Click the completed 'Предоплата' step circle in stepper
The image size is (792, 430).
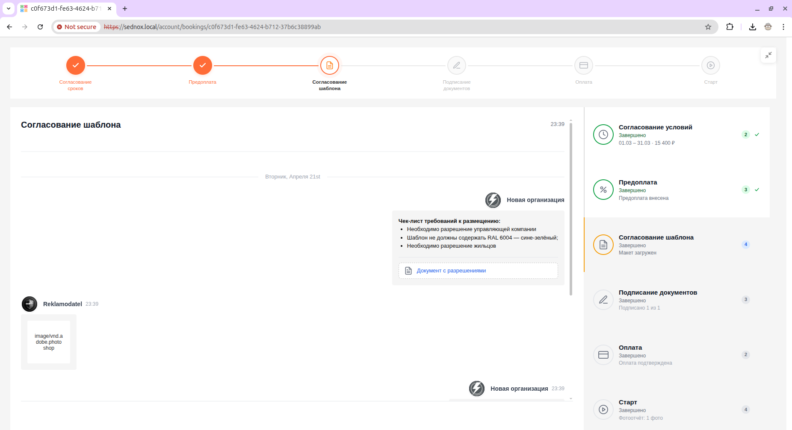click(x=203, y=65)
